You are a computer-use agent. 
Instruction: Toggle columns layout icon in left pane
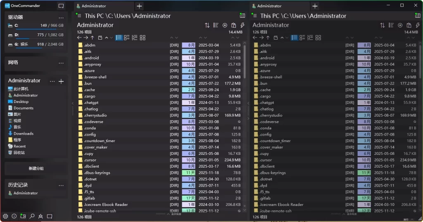click(x=242, y=16)
